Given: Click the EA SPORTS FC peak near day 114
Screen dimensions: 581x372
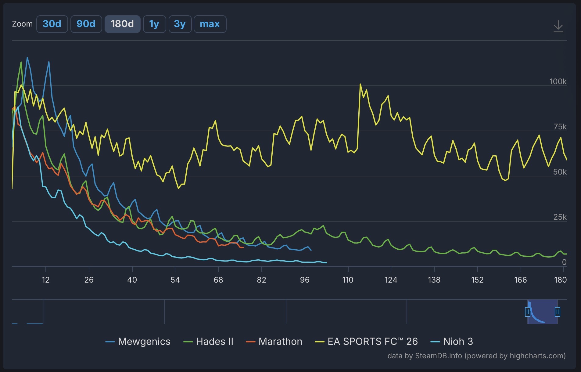Looking at the screenshot, I should (x=360, y=84).
